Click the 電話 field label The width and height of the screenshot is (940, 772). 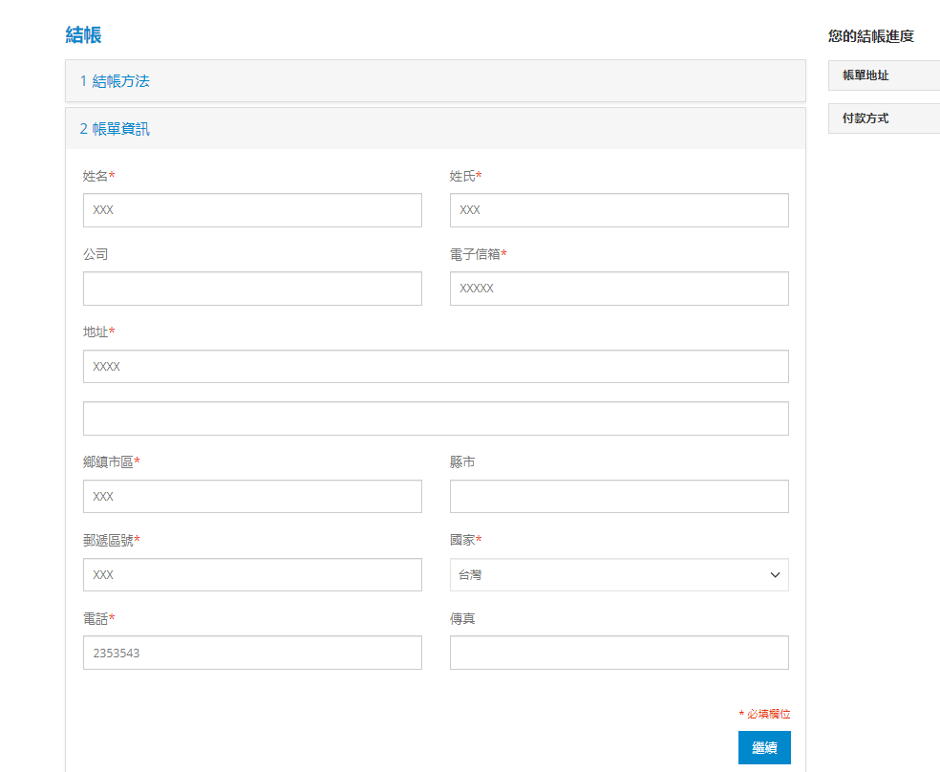[x=98, y=618]
